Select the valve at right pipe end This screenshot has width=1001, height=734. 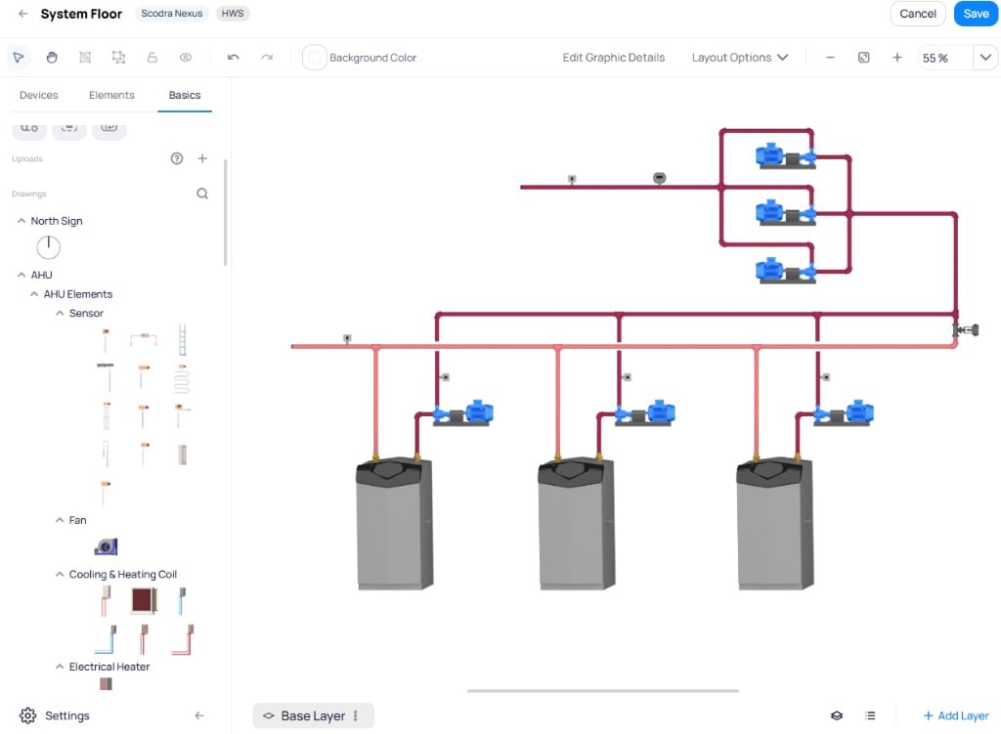point(966,330)
